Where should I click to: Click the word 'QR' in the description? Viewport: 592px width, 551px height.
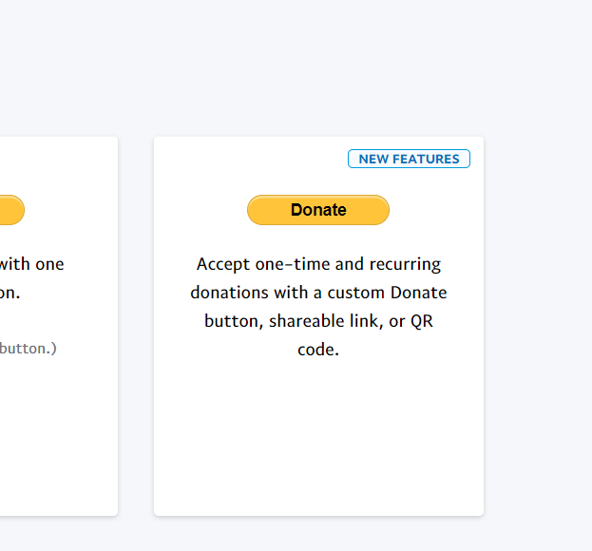(421, 320)
